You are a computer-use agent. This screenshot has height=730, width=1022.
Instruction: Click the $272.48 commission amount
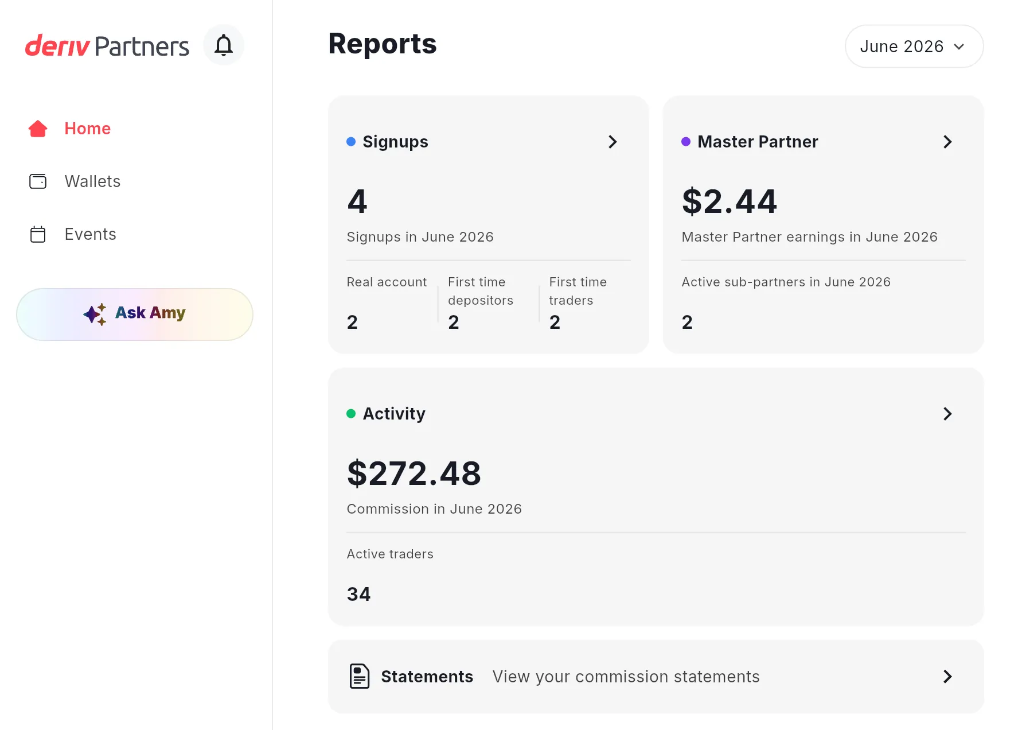pos(414,473)
